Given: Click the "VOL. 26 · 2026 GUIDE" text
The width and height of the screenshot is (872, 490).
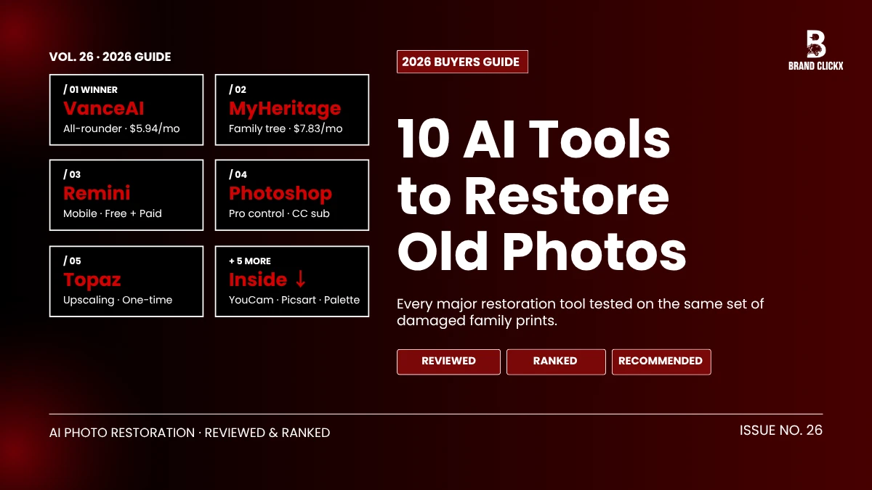Looking at the screenshot, I should [x=110, y=57].
